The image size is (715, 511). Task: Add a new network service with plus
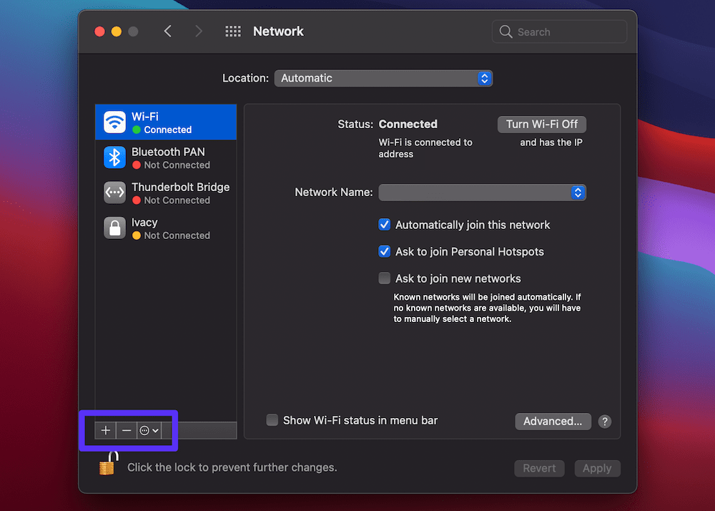tap(105, 430)
